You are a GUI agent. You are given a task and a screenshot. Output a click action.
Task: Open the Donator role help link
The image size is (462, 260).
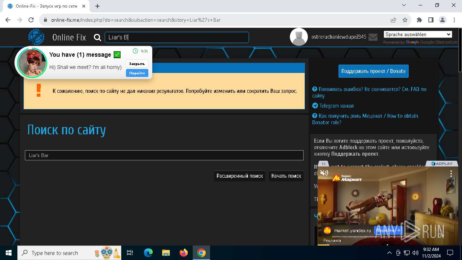(365, 119)
